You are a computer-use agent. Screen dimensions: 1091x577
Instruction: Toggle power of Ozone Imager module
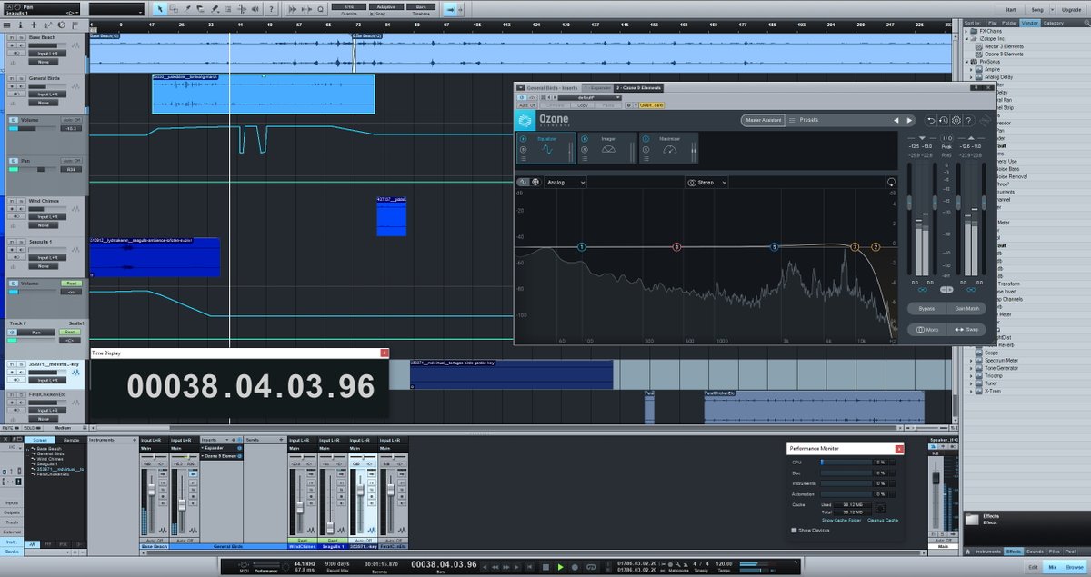(585, 139)
